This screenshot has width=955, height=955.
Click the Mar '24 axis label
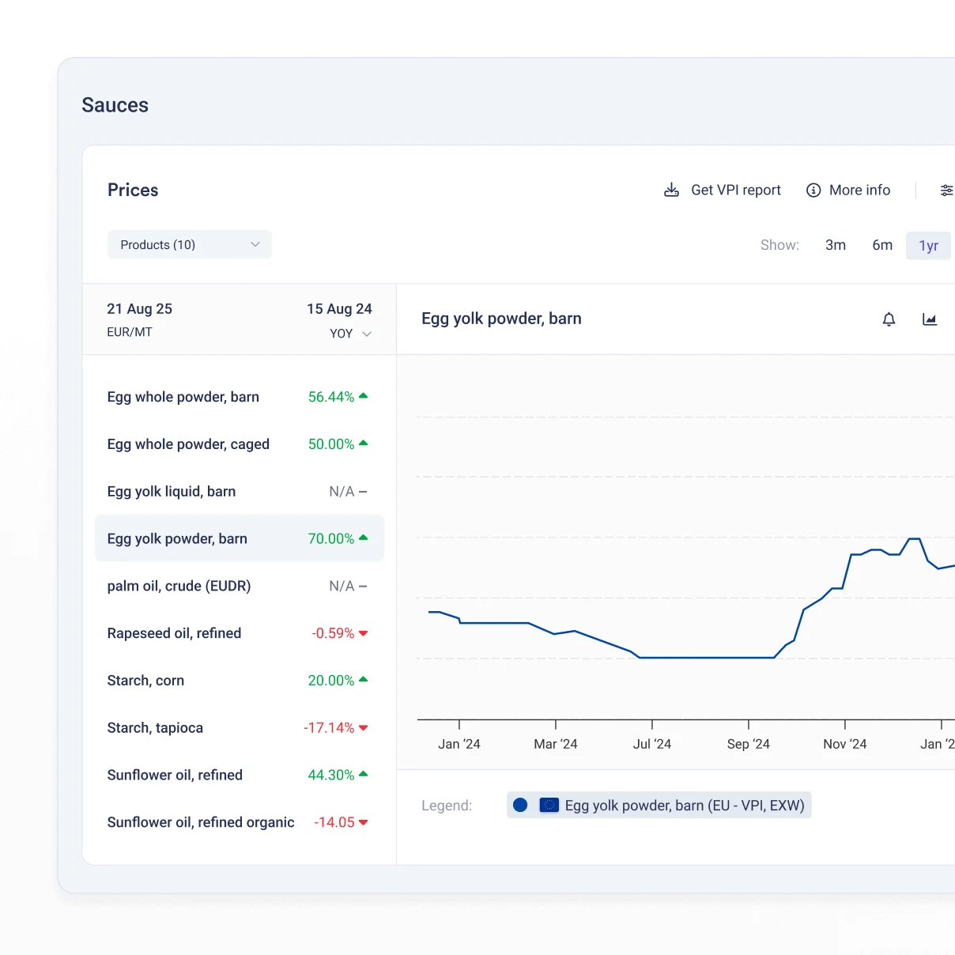(556, 744)
